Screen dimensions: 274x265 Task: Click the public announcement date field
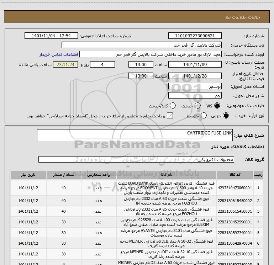pos(51,36)
